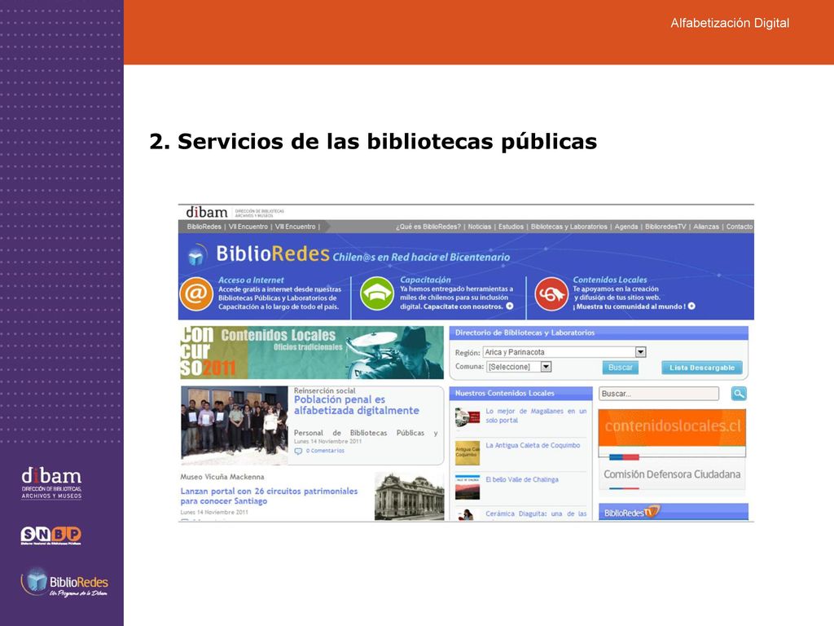Click the comment bubble icon near '0 comentarios'
The height and width of the screenshot is (626, 834).
298,451
